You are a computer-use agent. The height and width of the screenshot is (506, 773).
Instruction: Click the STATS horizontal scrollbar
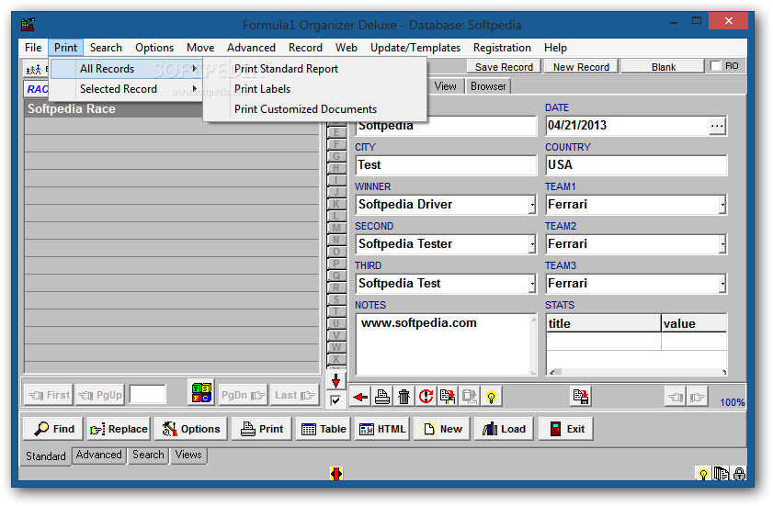click(x=636, y=372)
